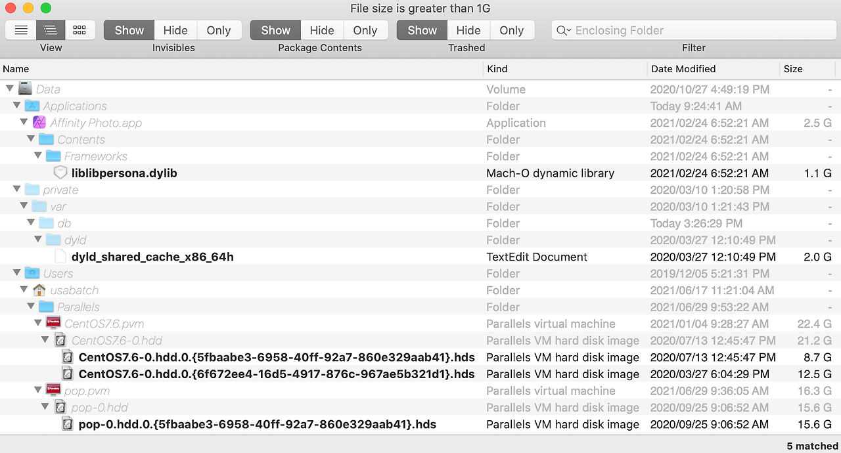The image size is (841, 453).
Task: Set Trashed to Hide
Action: coord(468,30)
